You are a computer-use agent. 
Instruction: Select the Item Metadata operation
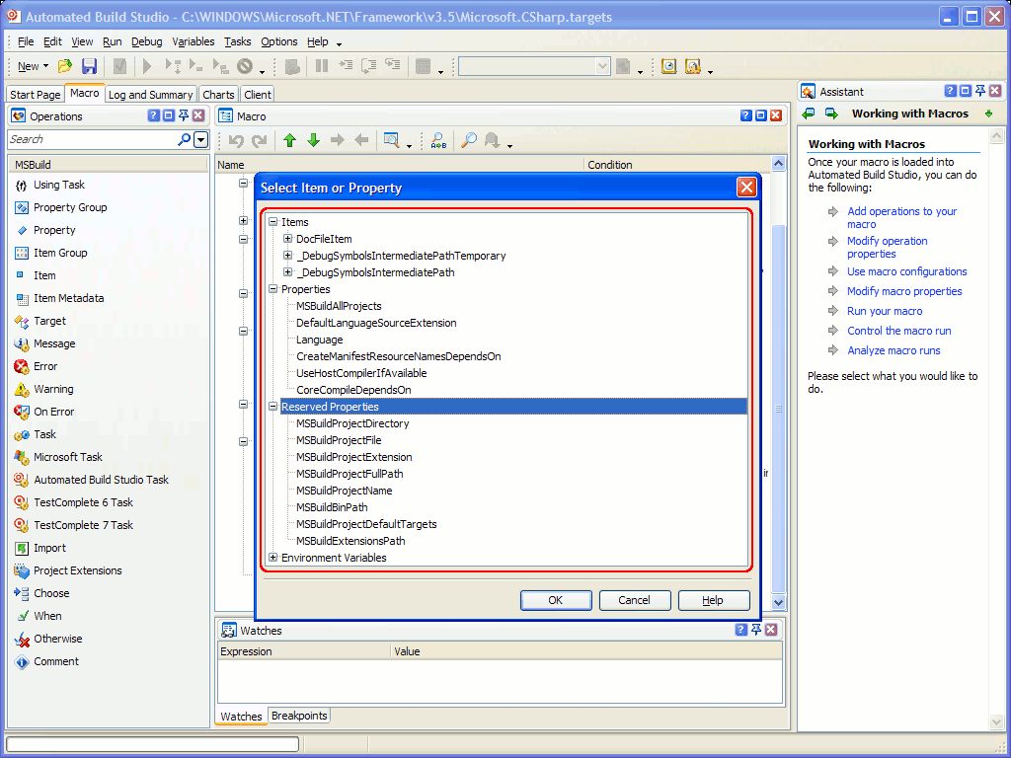coord(68,298)
